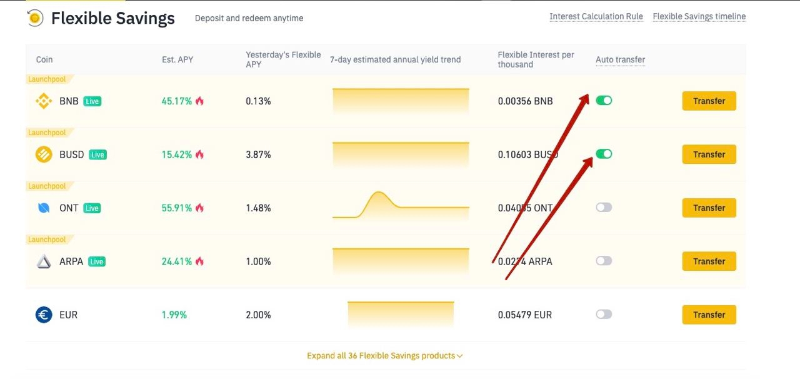Screen dimensions: 800x379
Task: Click the ARPA coin icon
Action: click(44, 261)
